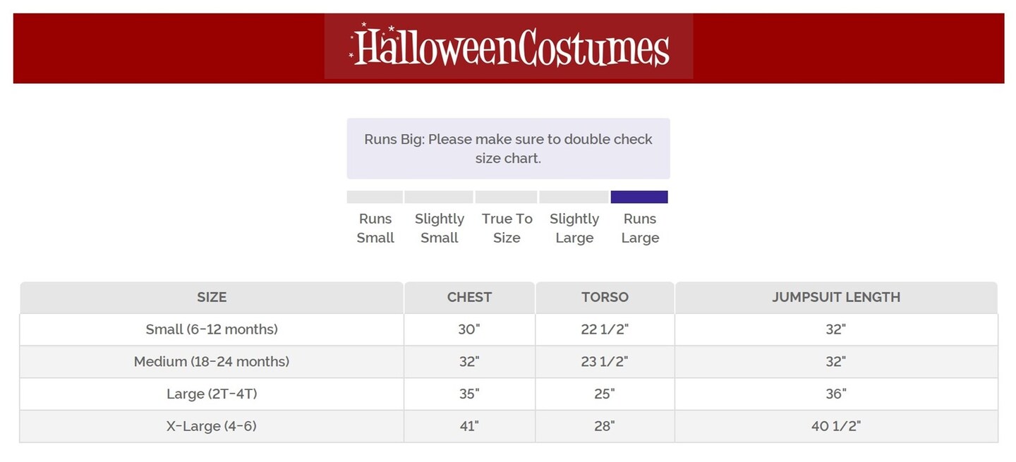Screen dimensions: 1016x462
Task: Select the Small (6-12 months) row
Action: point(212,329)
